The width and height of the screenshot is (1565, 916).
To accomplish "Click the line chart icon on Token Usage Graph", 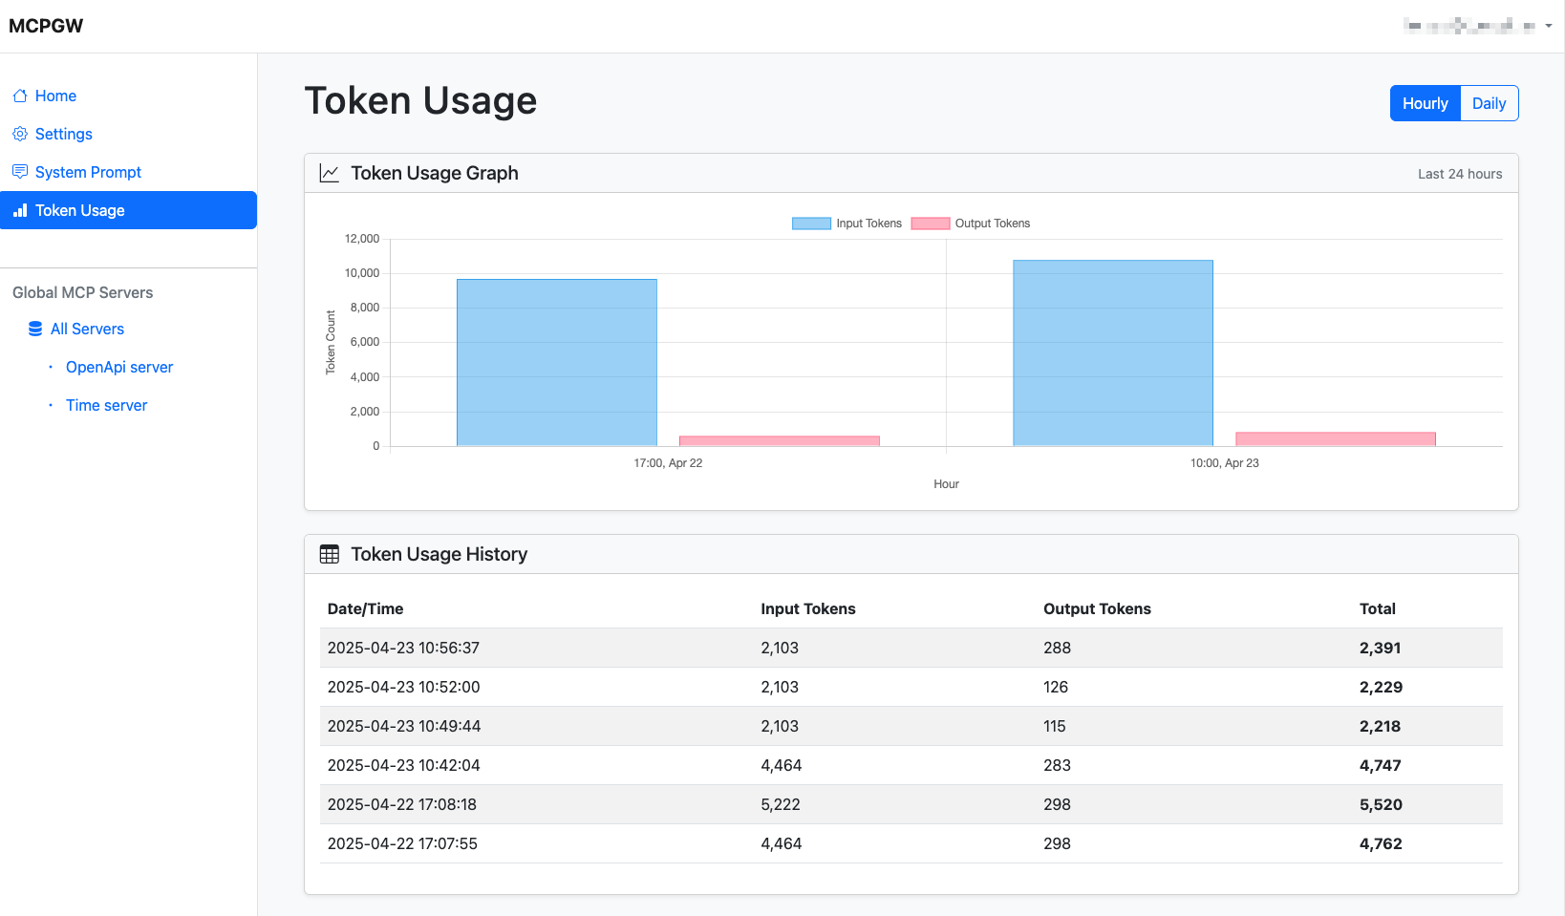I will 329,173.
